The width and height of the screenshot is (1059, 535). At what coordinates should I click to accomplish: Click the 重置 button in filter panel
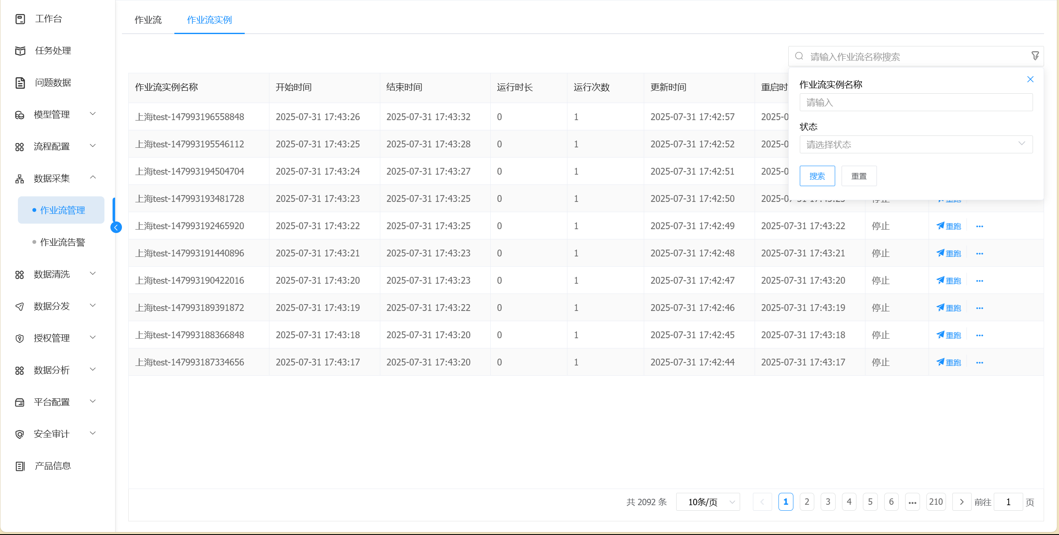pos(859,176)
